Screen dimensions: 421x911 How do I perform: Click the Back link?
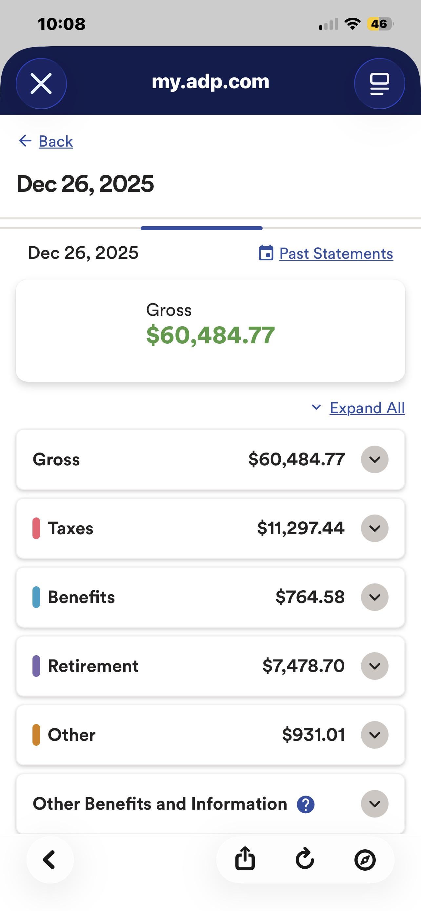point(55,141)
